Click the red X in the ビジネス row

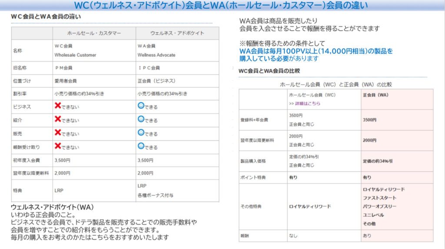coord(57,106)
